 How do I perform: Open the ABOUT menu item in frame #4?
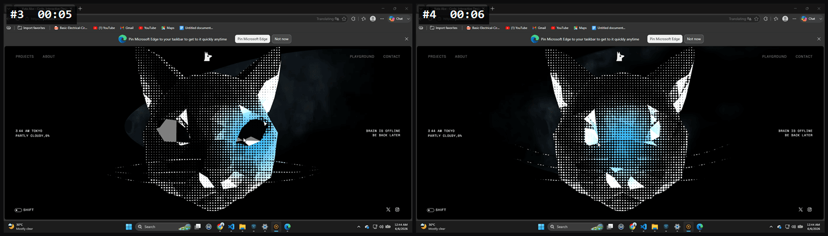(x=461, y=57)
